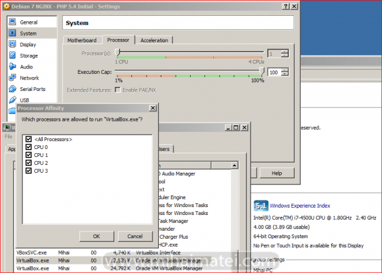
Task: Click the '4.00 GB (3.89 GB usable)' text
Action: click(x=281, y=227)
